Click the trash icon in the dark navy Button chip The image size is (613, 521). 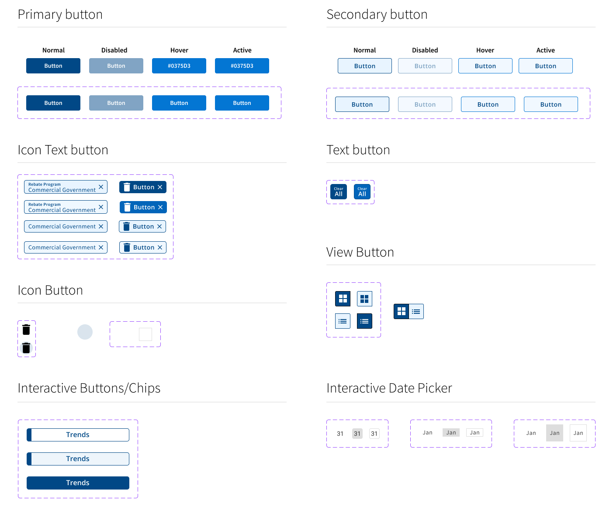point(127,187)
